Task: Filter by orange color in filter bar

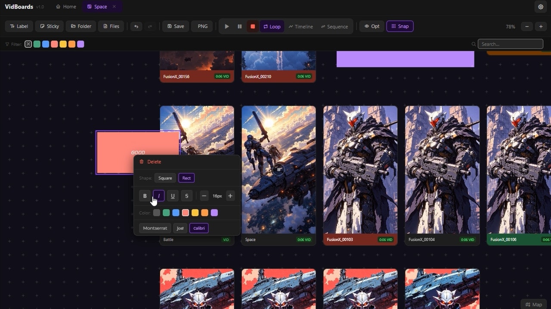Action: click(x=72, y=44)
